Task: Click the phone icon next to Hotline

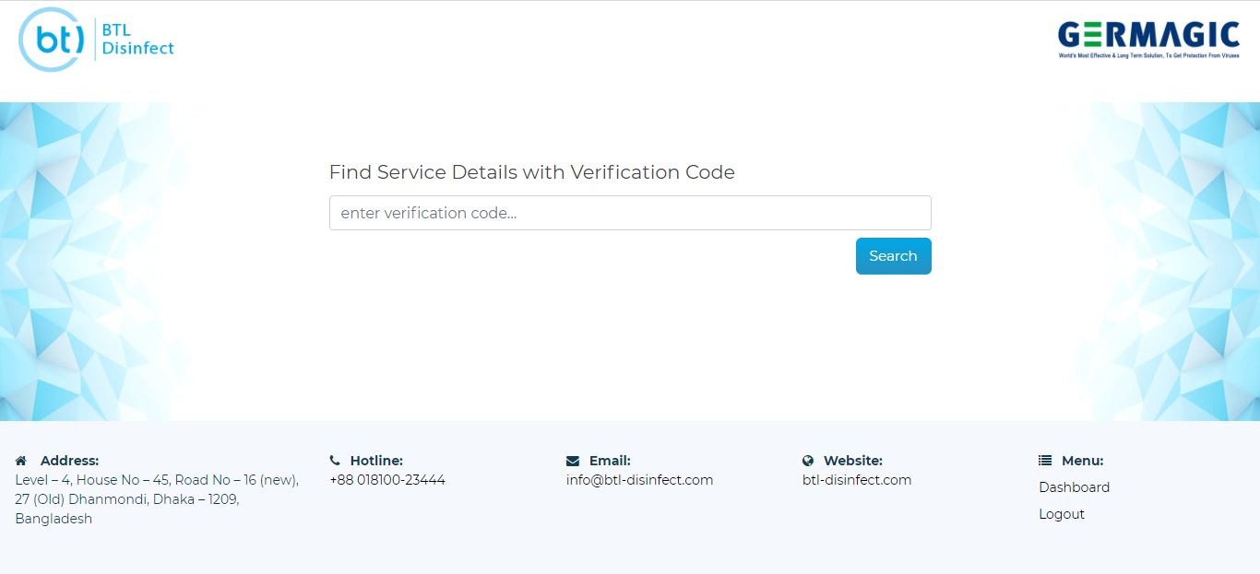Action: 335,461
